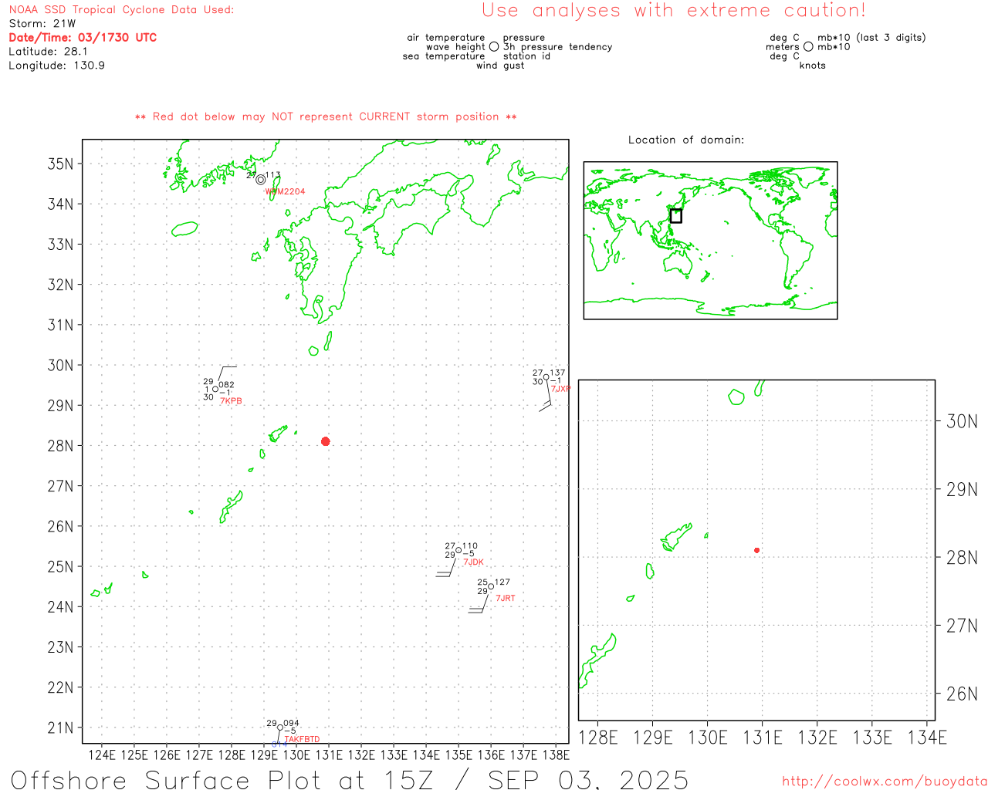The width and height of the screenshot is (988, 790).
Task: Click station label 7JRT
Action: [506, 599]
